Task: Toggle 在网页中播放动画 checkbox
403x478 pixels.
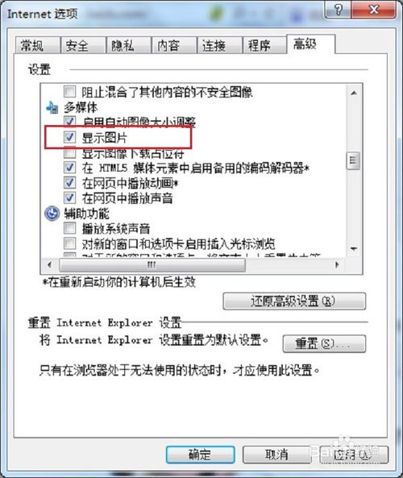Action: pos(69,183)
